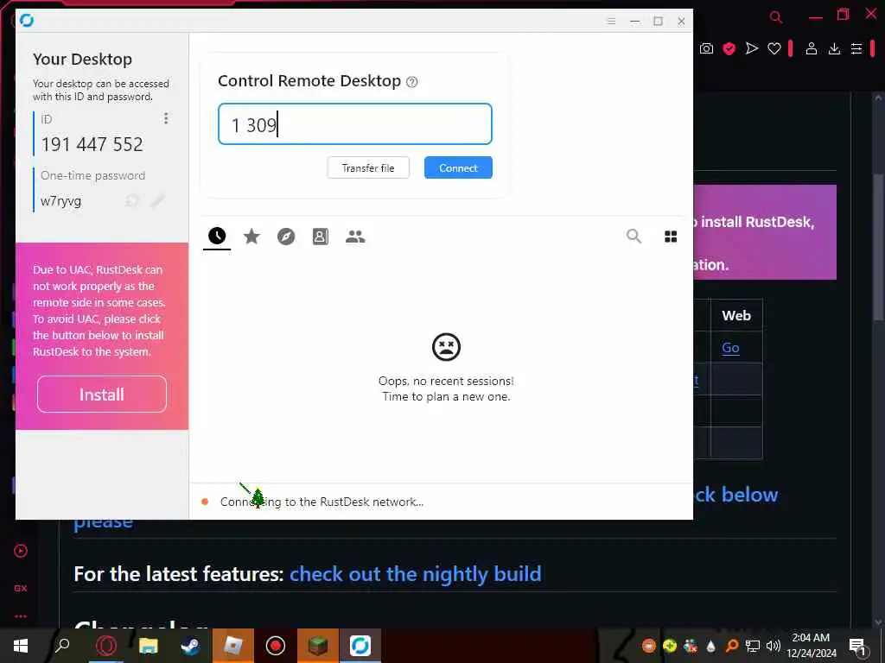This screenshot has width=885, height=663.
Task: Click the orange magnifier tray icon
Action: [731, 646]
